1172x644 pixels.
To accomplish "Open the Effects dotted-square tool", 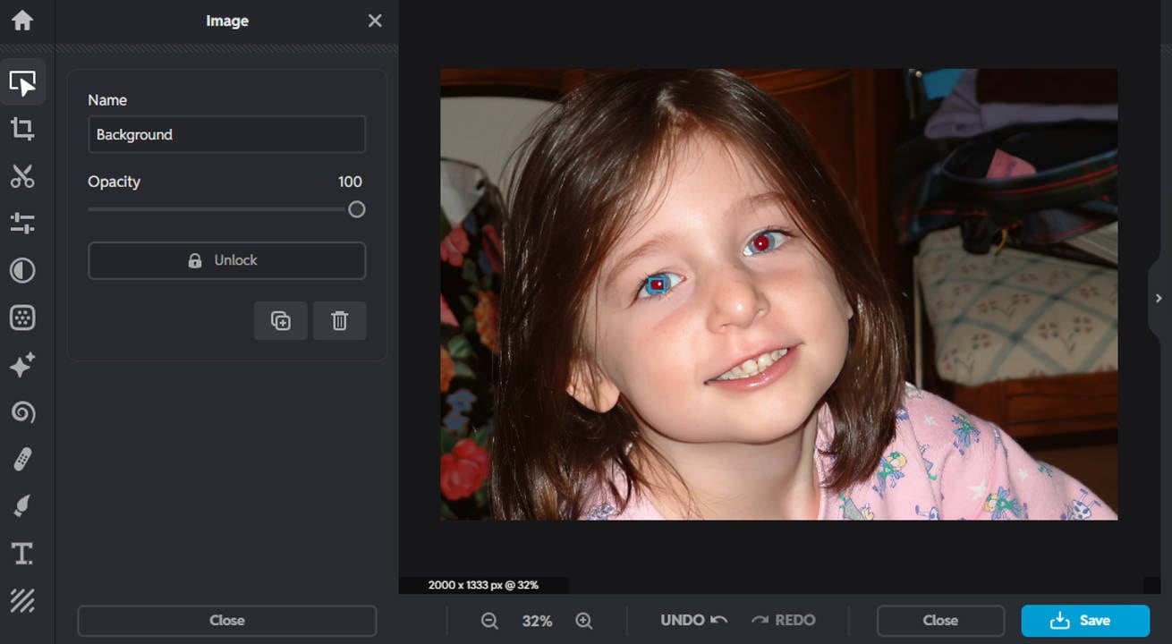I will [x=22, y=318].
